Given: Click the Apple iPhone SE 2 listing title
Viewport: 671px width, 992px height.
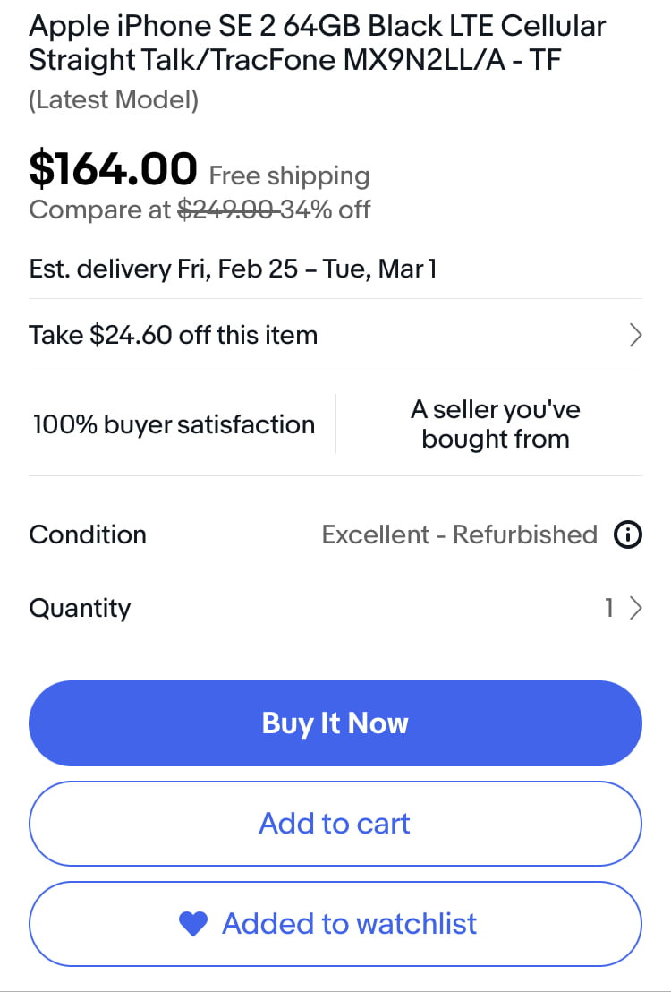Looking at the screenshot, I should (317, 43).
